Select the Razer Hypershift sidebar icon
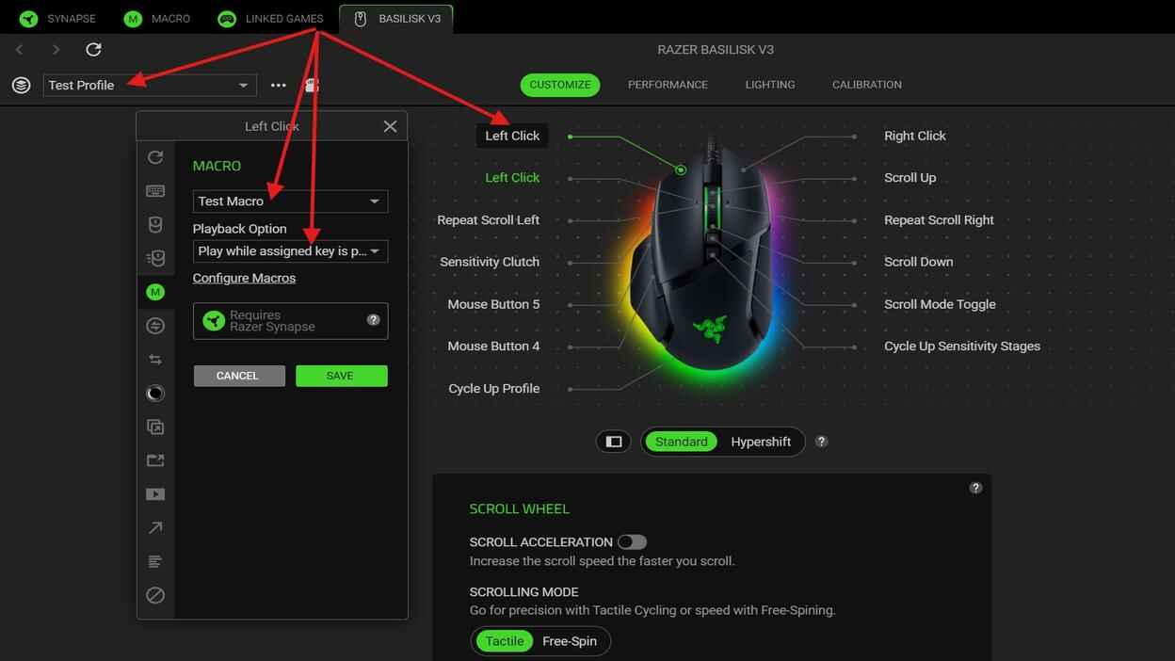The width and height of the screenshot is (1175, 661). pyautogui.click(x=155, y=427)
